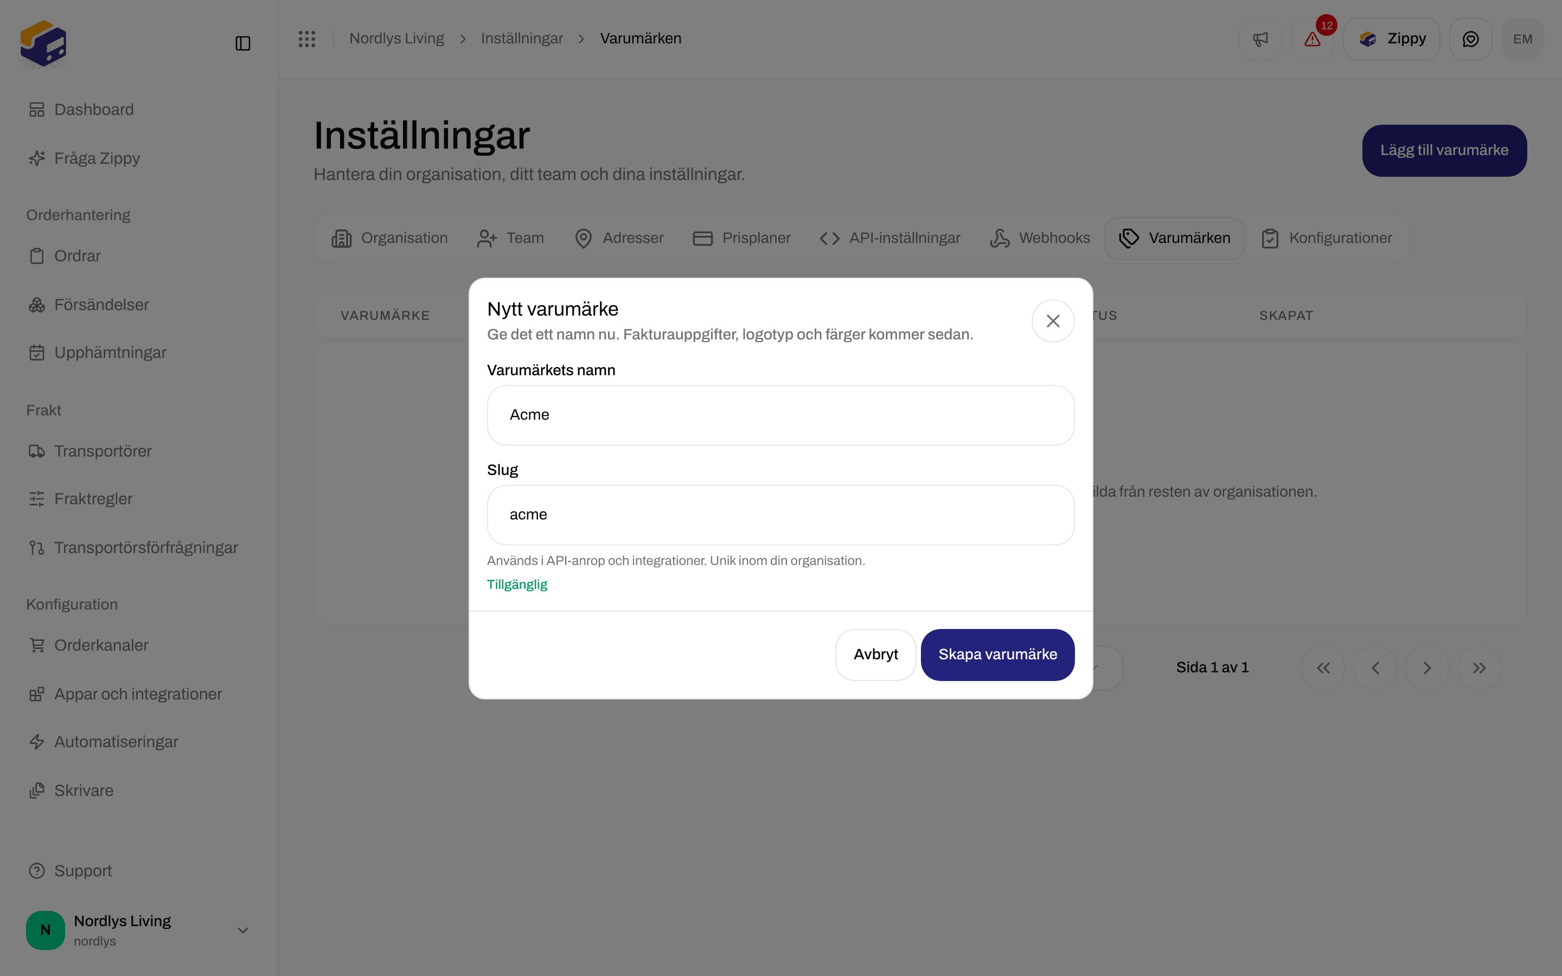1562x976 pixels.
Task: Open the EM user avatar
Action: [1522, 40]
